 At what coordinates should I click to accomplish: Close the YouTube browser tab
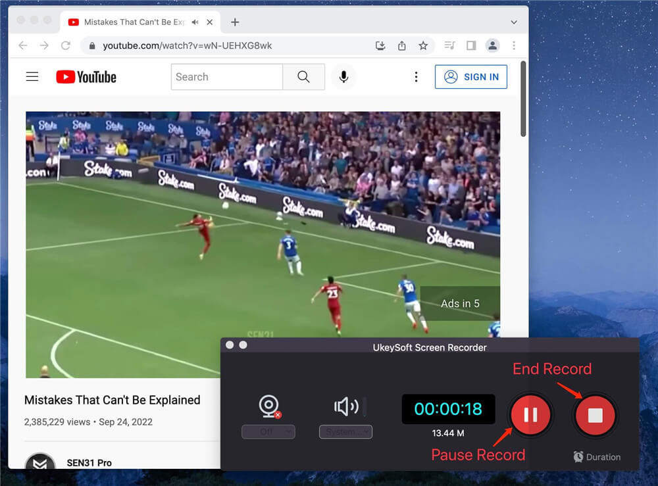coord(210,22)
